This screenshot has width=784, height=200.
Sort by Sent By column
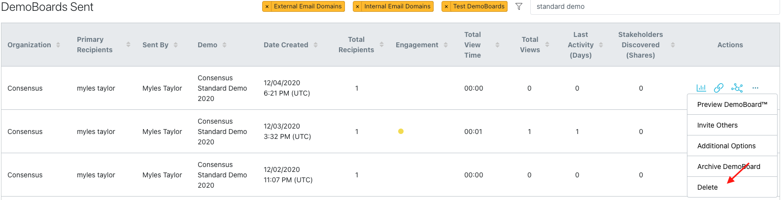click(175, 45)
